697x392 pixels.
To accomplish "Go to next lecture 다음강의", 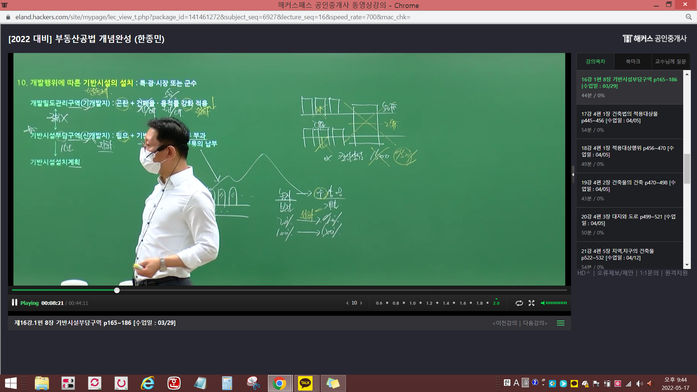I will (x=535, y=323).
